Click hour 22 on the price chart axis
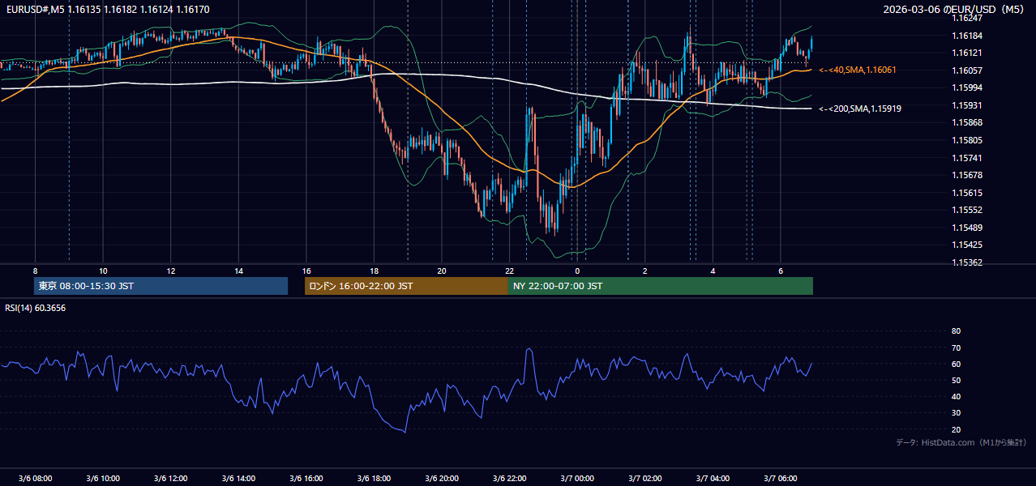Image resolution: width=1036 pixels, height=486 pixels. (x=509, y=271)
